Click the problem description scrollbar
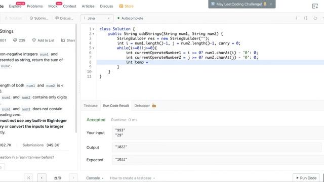324x182 pixels. [76, 78]
